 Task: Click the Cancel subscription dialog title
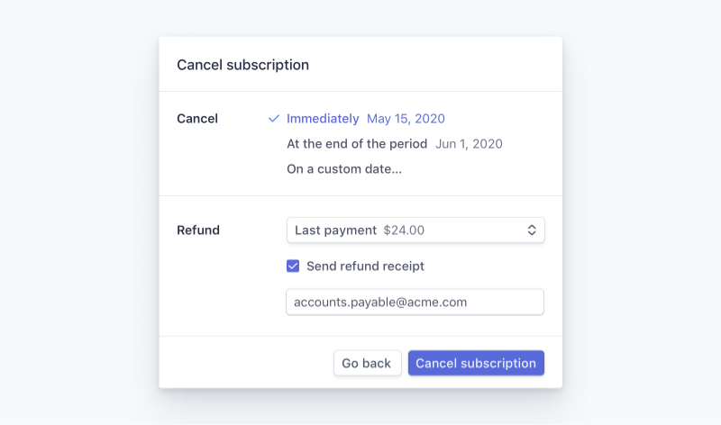point(242,65)
